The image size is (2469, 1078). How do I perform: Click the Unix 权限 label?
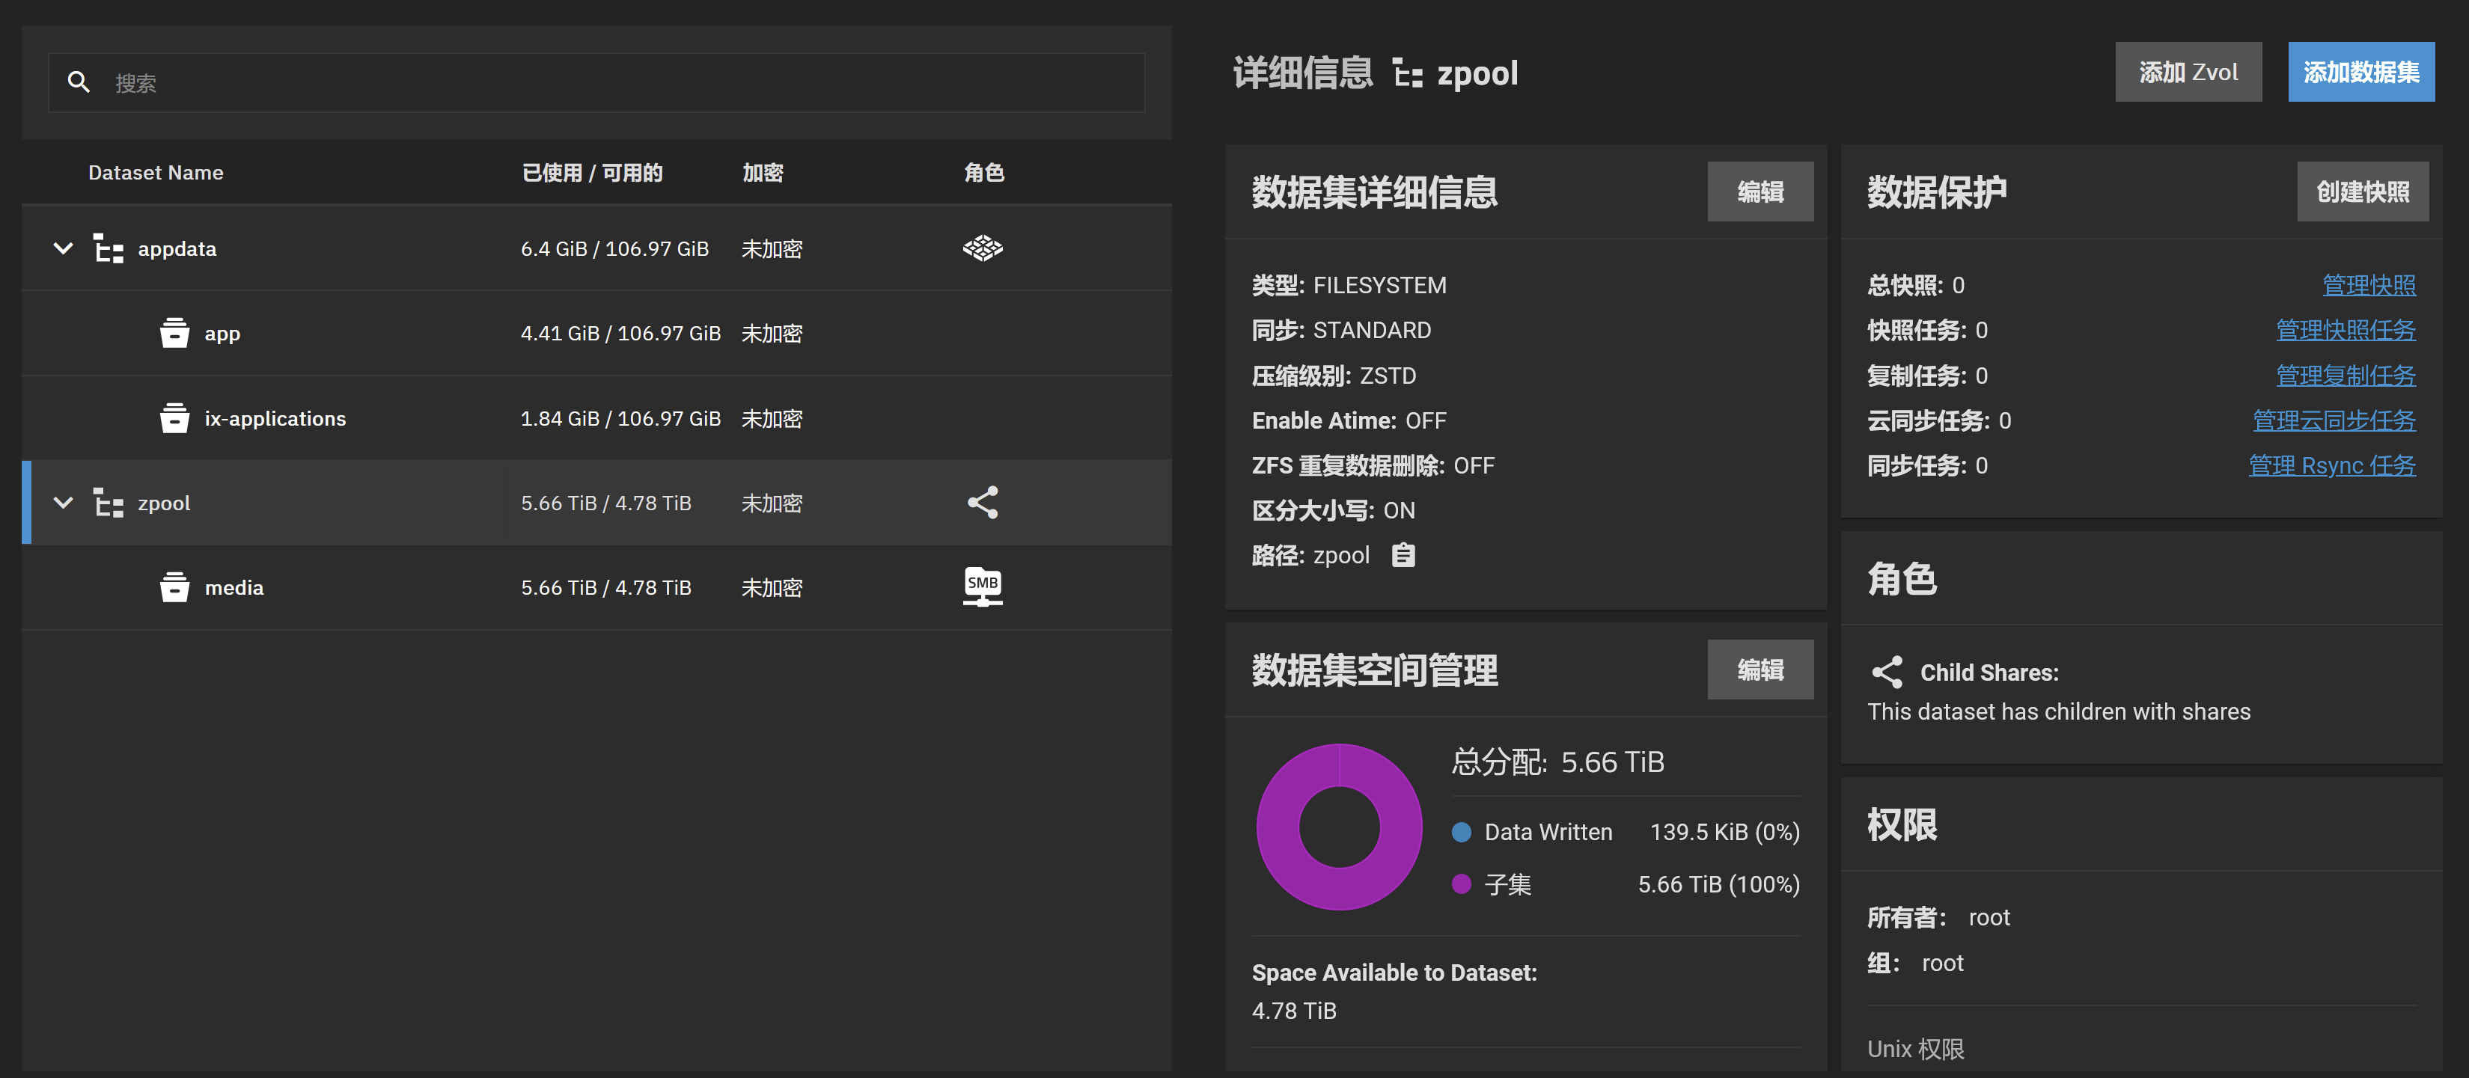(x=1915, y=1050)
